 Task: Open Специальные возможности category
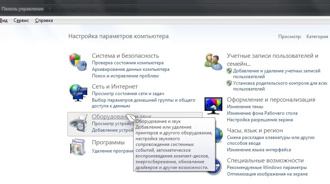[265, 160]
